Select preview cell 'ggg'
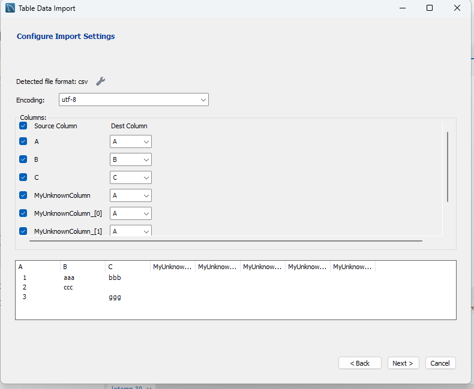 pyautogui.click(x=115, y=297)
